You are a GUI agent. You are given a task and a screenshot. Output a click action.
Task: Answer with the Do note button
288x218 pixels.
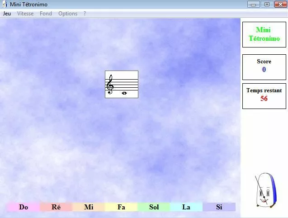click(x=24, y=207)
